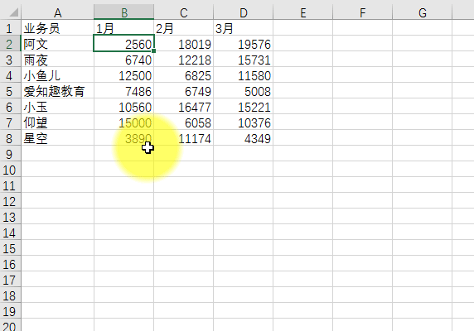Select cell with name 爱知趣教育
This screenshot has height=331, width=474.
(57, 91)
